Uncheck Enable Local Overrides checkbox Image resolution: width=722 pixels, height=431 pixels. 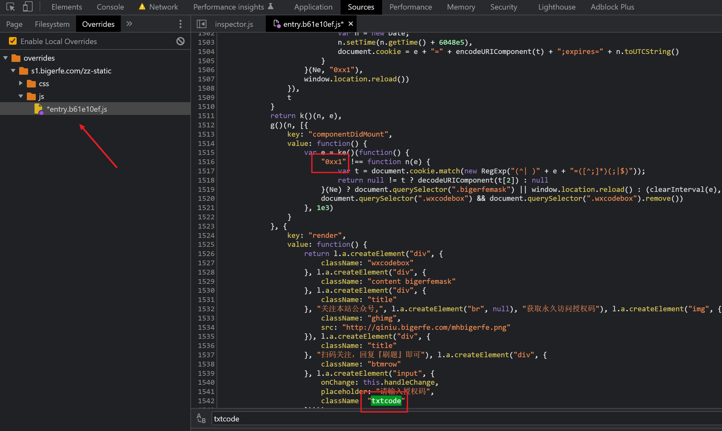(x=13, y=41)
